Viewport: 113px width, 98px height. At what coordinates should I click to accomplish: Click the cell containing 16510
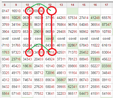(16, 11)
